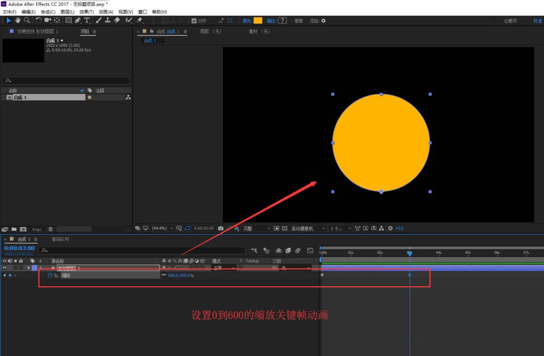
Task: Select the Rotation tool
Action: [39, 21]
